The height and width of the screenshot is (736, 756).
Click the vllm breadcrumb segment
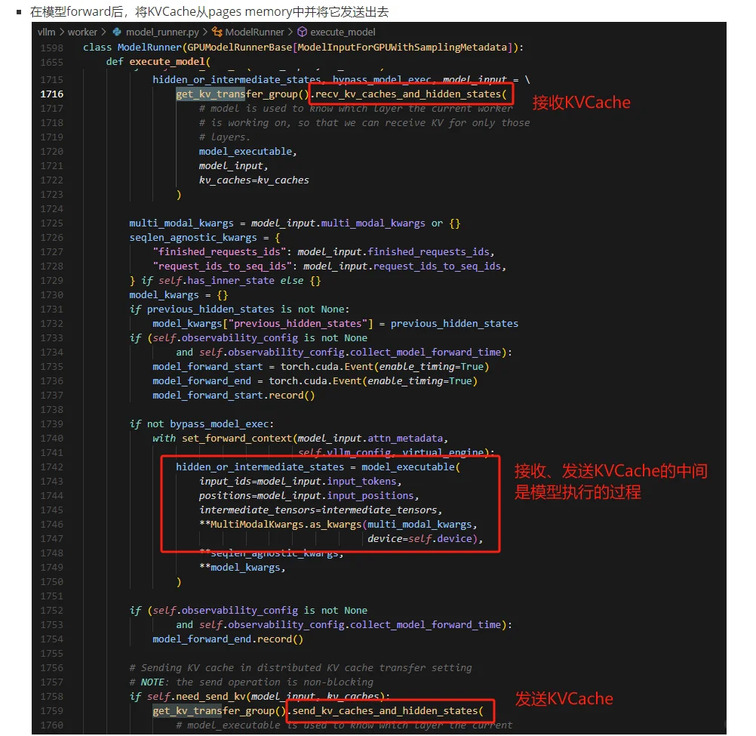tap(46, 32)
